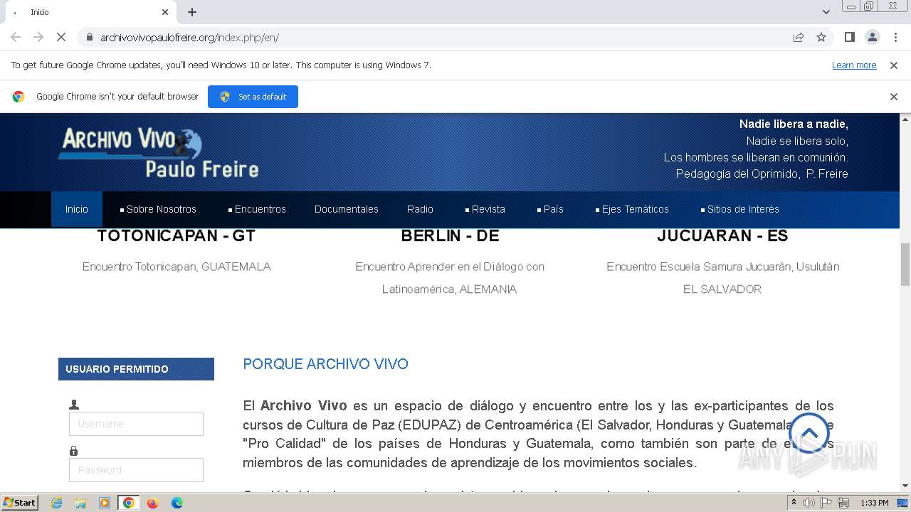Open the Documentales page
911x512 pixels.
[x=347, y=209]
